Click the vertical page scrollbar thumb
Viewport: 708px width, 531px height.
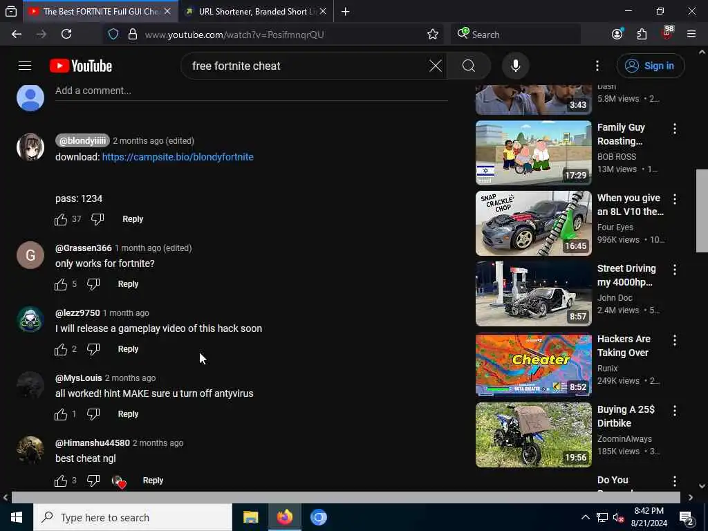pyautogui.click(x=702, y=211)
